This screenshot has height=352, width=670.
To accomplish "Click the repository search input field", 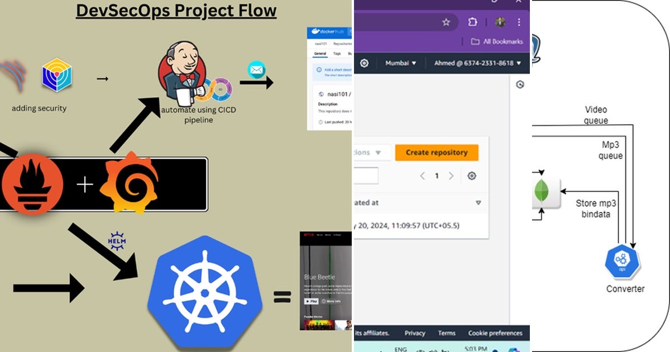I will tap(366, 176).
